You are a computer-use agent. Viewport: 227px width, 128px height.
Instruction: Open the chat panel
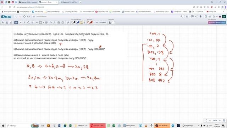[192, 17]
